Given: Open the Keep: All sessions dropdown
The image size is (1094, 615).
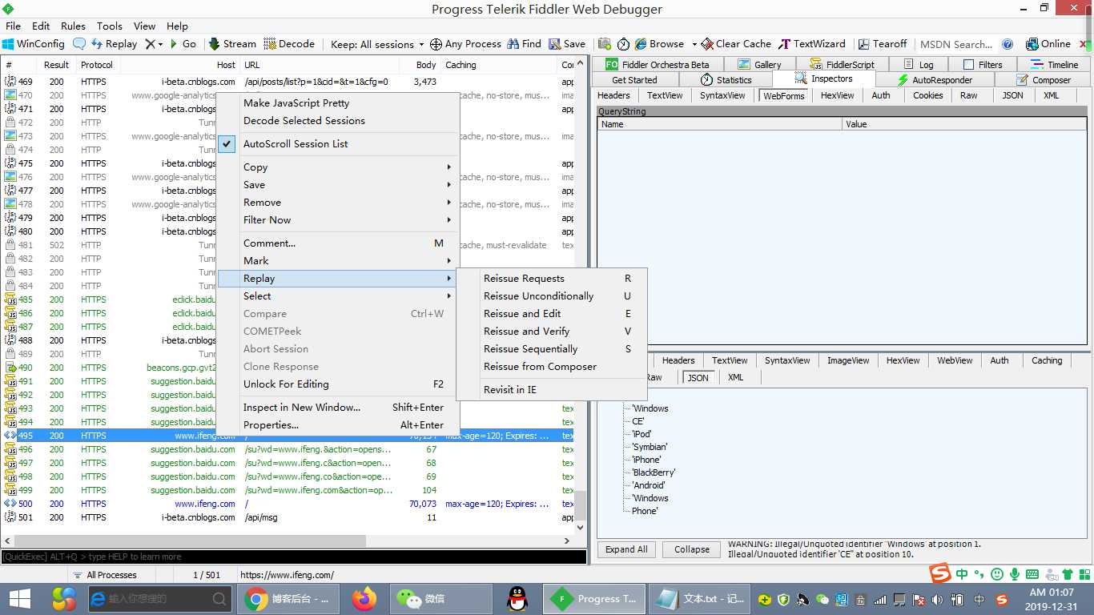Looking at the screenshot, I should 377,44.
